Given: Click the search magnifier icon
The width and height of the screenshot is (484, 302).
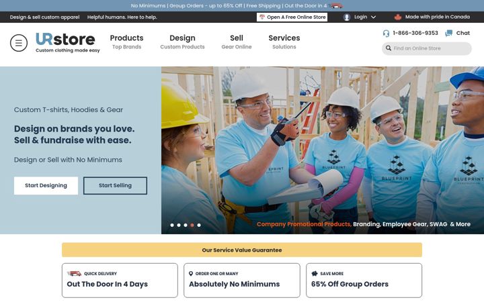Looking at the screenshot, I should (x=389, y=48).
